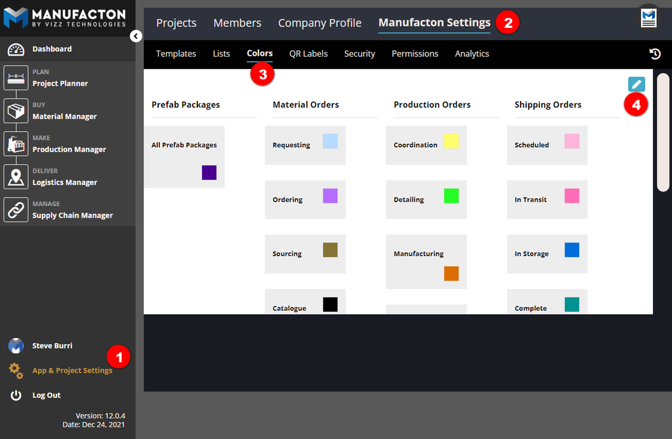Click the purple All Prefab Packages swatch
The height and width of the screenshot is (439, 672).
click(x=209, y=173)
